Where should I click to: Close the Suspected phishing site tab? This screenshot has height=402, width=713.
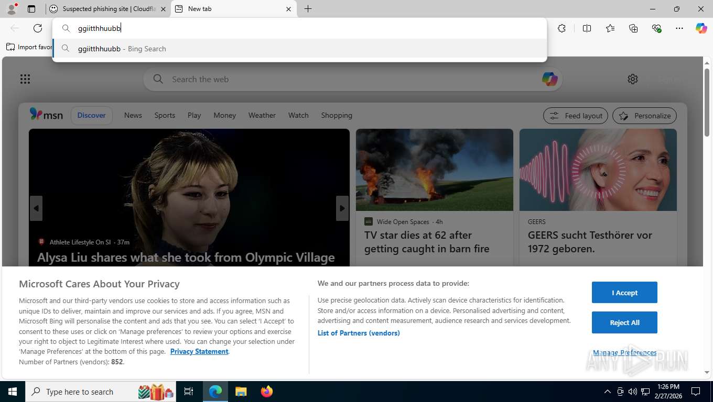coord(163,9)
